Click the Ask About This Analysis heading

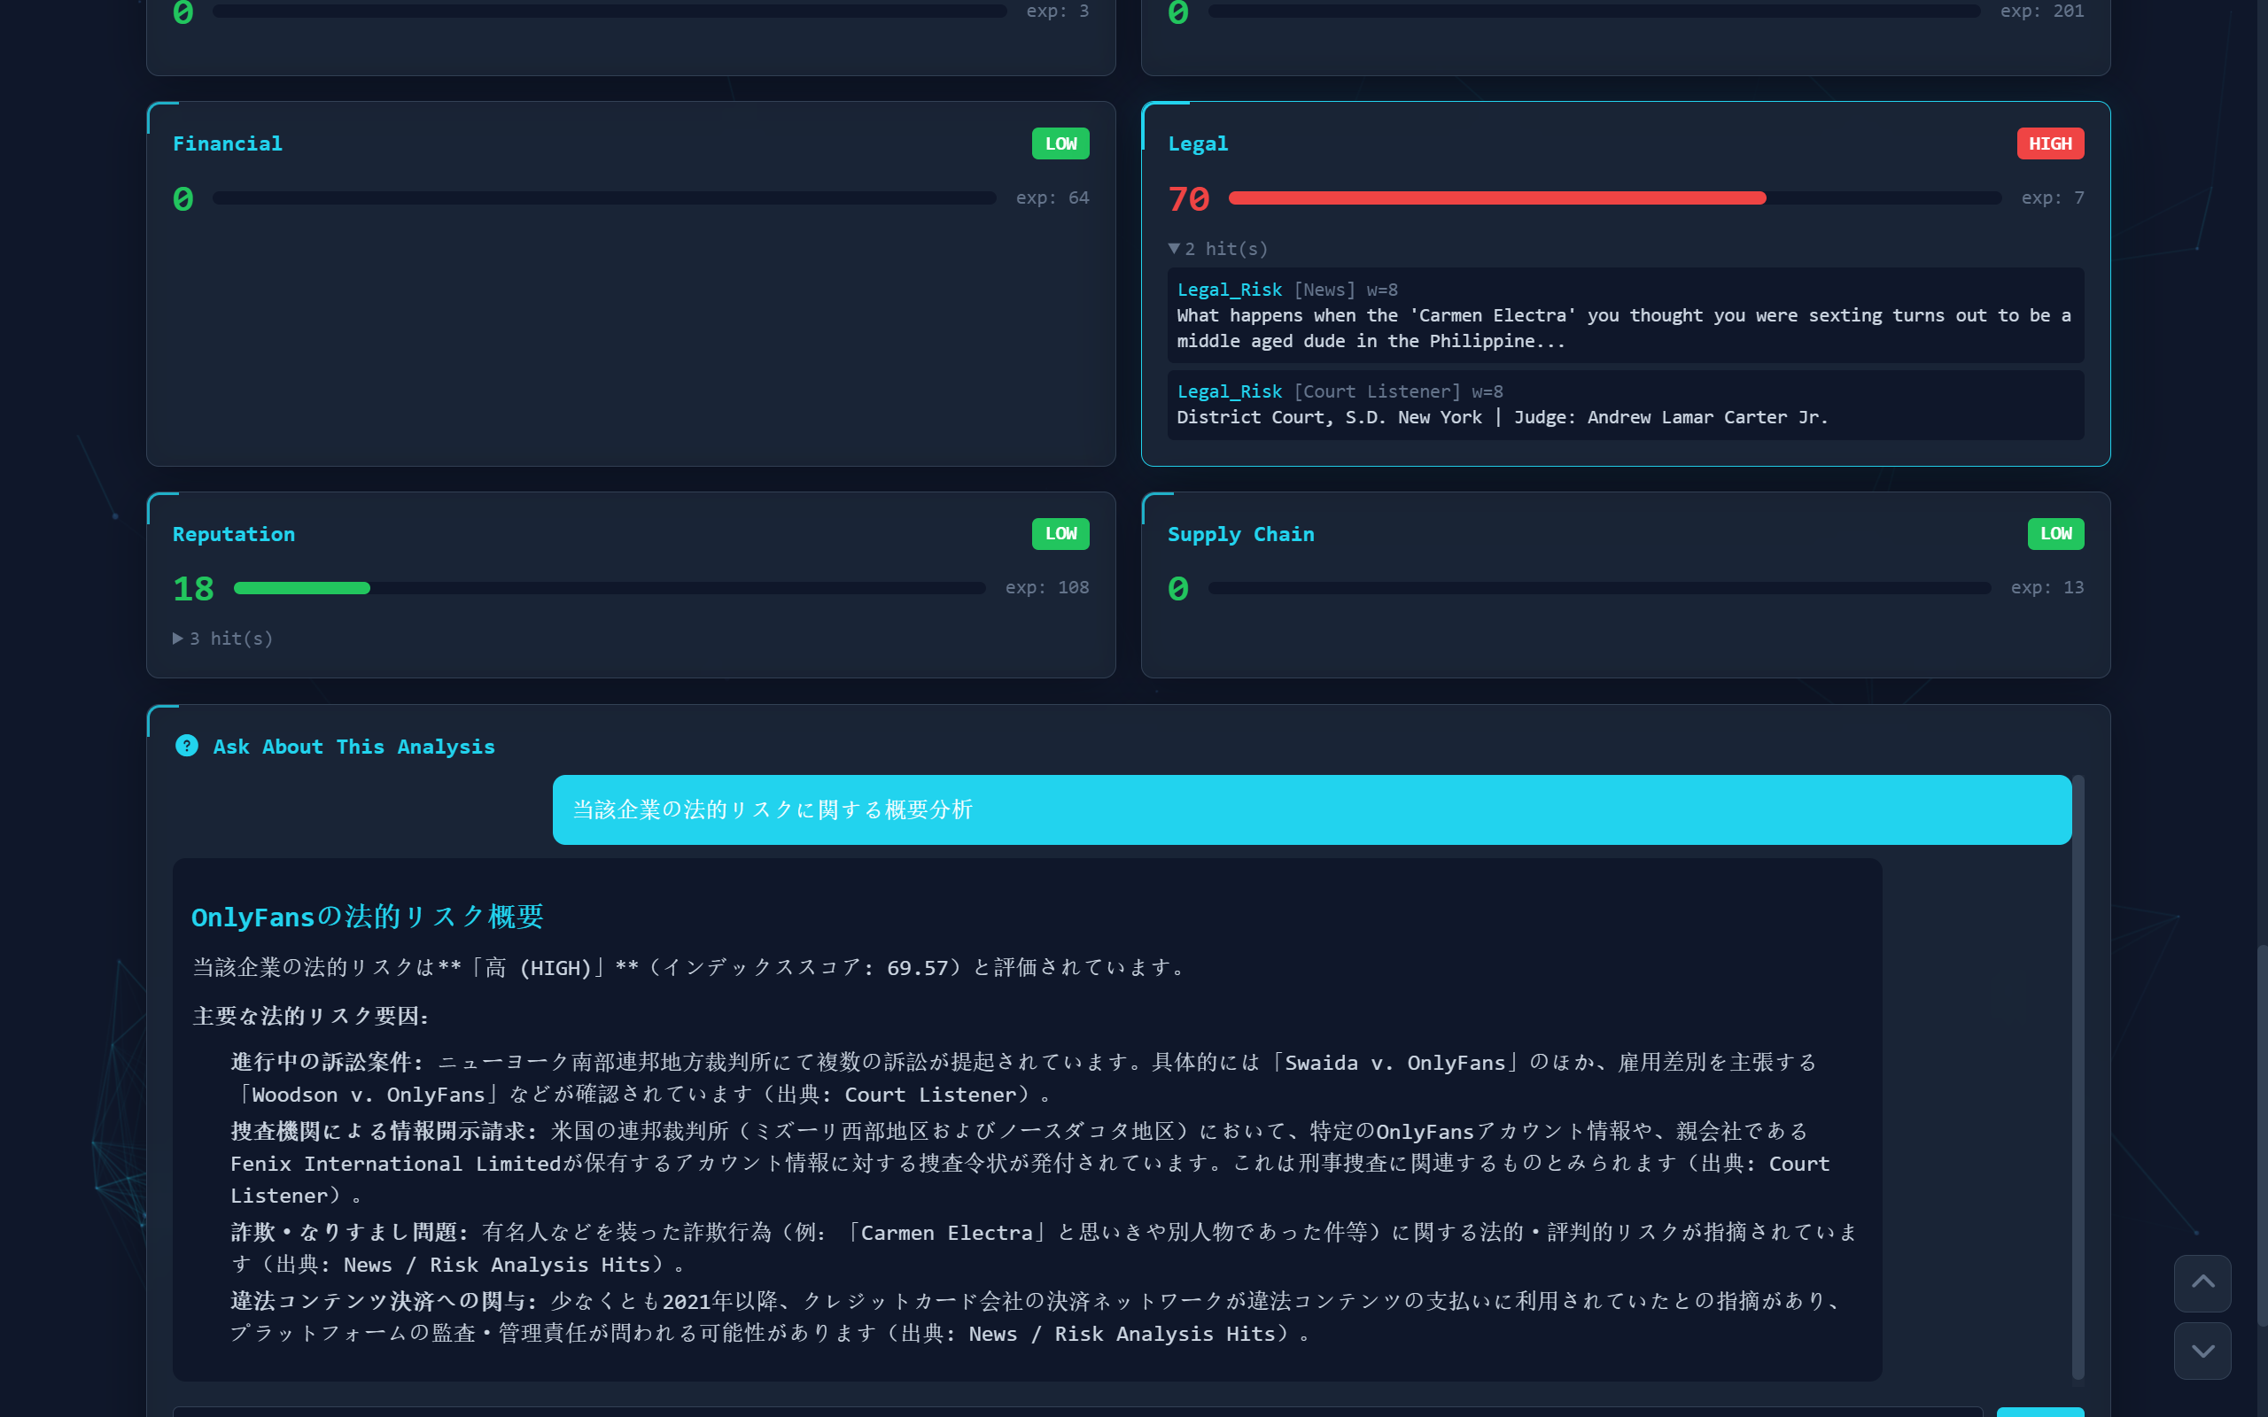(x=353, y=747)
